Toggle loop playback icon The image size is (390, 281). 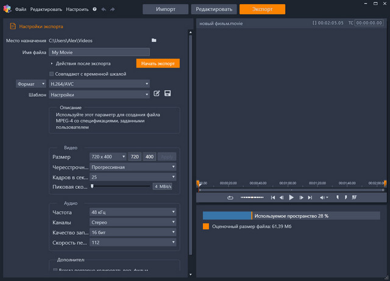point(230,197)
